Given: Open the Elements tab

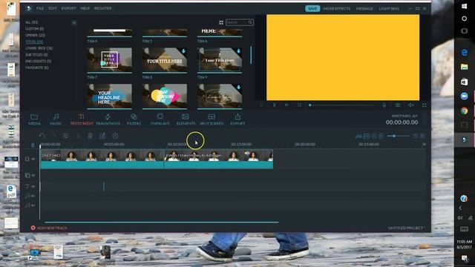Looking at the screenshot, I should point(186,119).
